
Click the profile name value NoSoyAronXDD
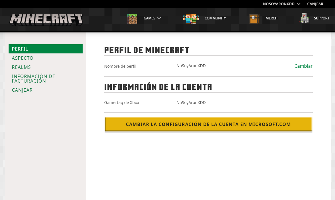pos(191,66)
